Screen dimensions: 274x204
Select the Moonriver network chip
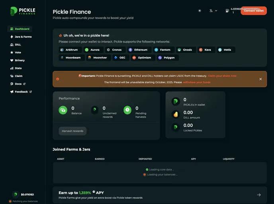98,58
